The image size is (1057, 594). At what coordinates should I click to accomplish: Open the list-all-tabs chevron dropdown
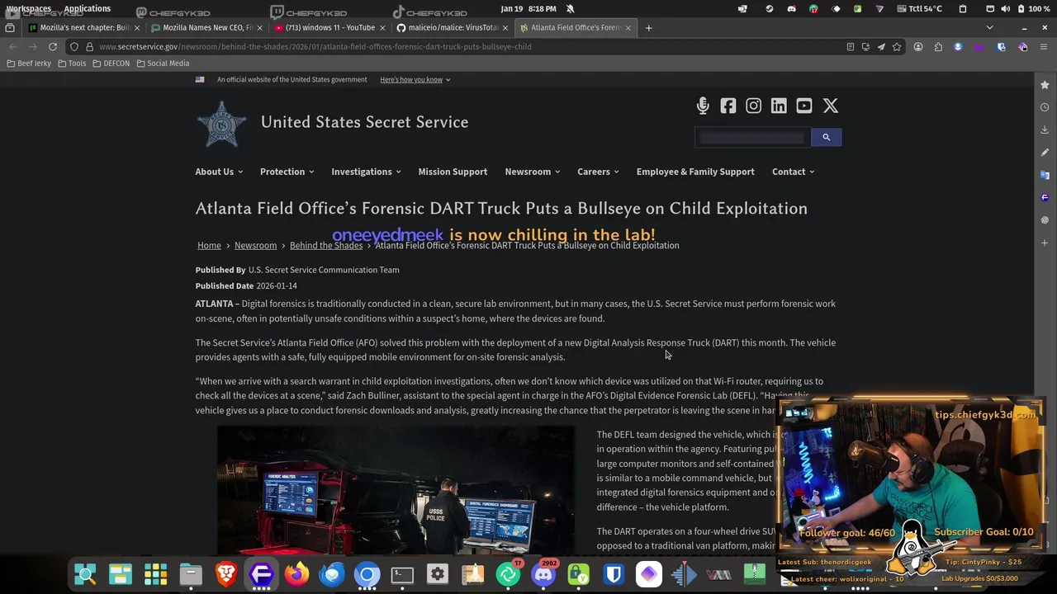989,27
